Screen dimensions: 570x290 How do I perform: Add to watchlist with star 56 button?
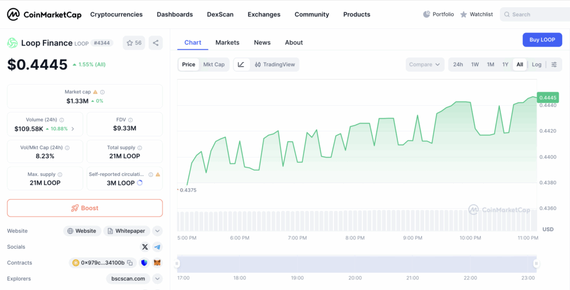134,43
